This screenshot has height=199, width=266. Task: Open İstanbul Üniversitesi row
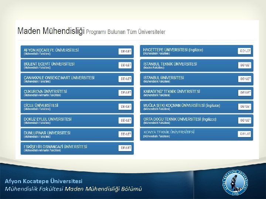pos(197,79)
